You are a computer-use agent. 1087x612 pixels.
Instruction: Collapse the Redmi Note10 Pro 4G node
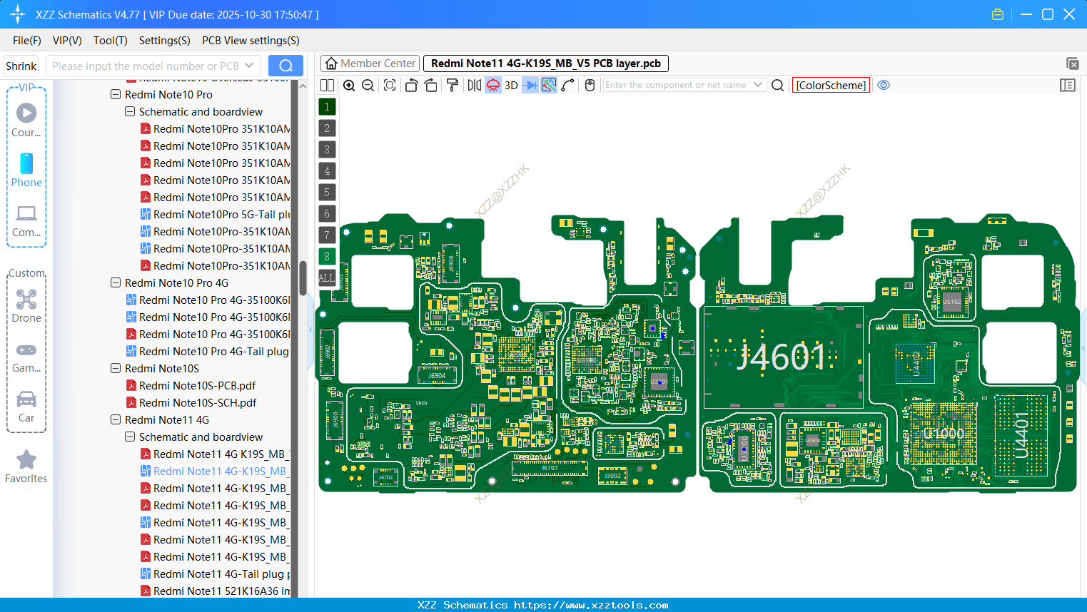tap(116, 282)
